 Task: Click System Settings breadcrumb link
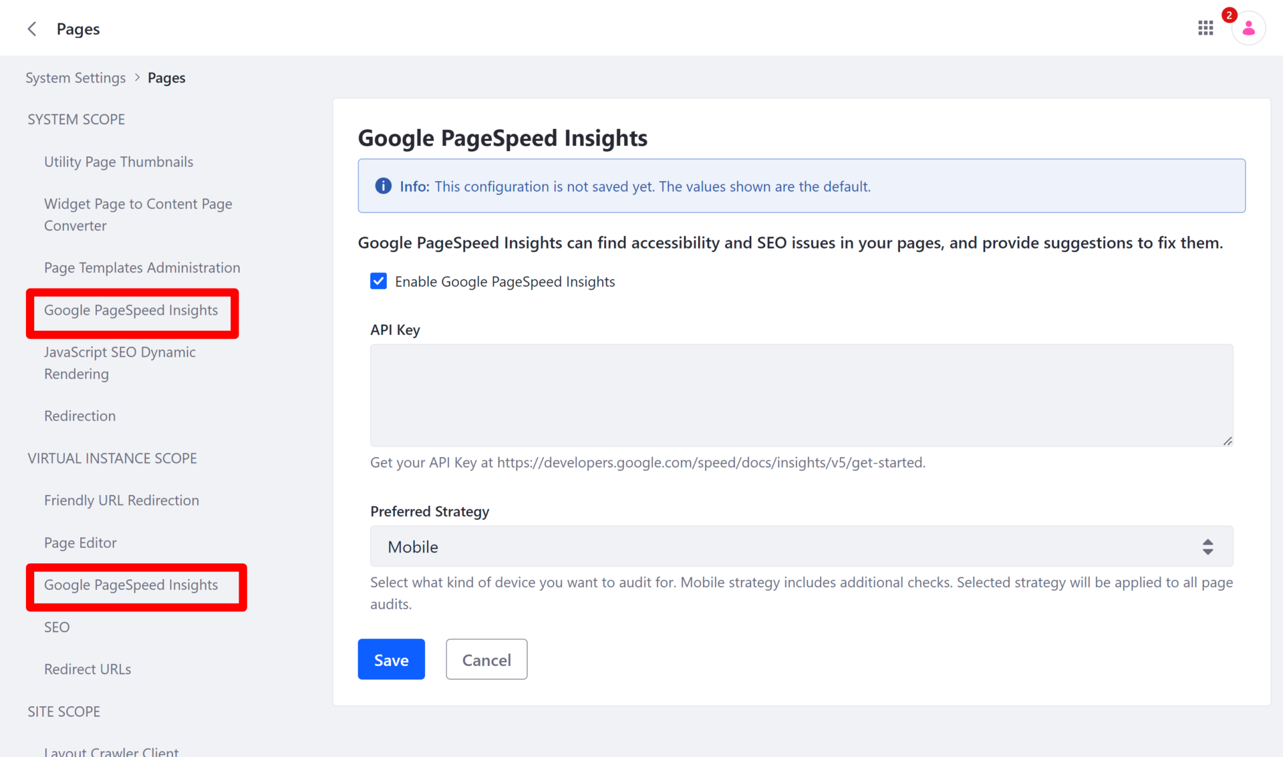click(x=76, y=78)
